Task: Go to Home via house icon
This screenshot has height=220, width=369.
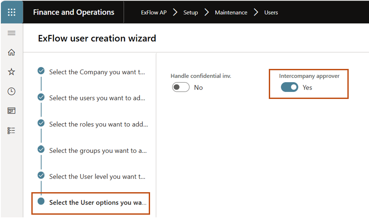Action: 11,53
